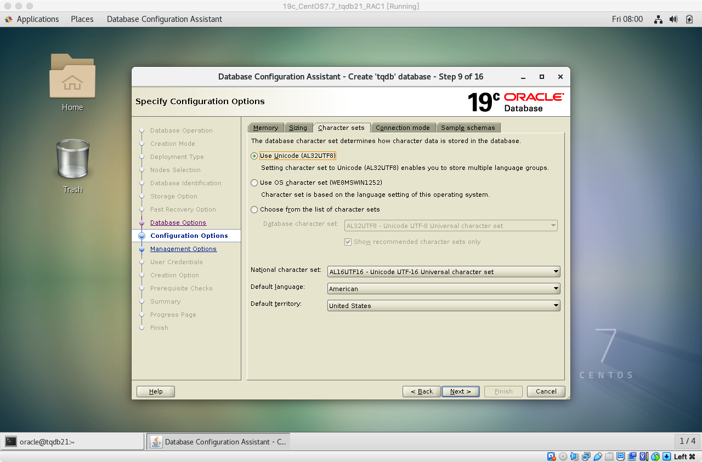The image size is (702, 462).
Task: Click the battery charging indicator
Action: (689, 19)
